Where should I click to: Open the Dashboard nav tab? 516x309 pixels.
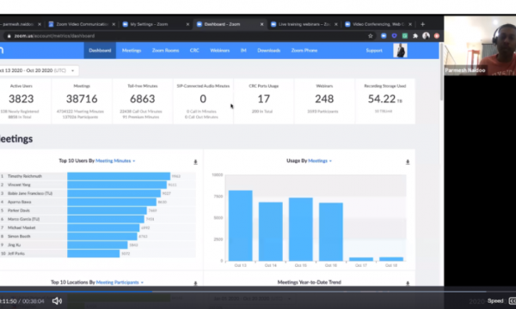click(x=100, y=51)
